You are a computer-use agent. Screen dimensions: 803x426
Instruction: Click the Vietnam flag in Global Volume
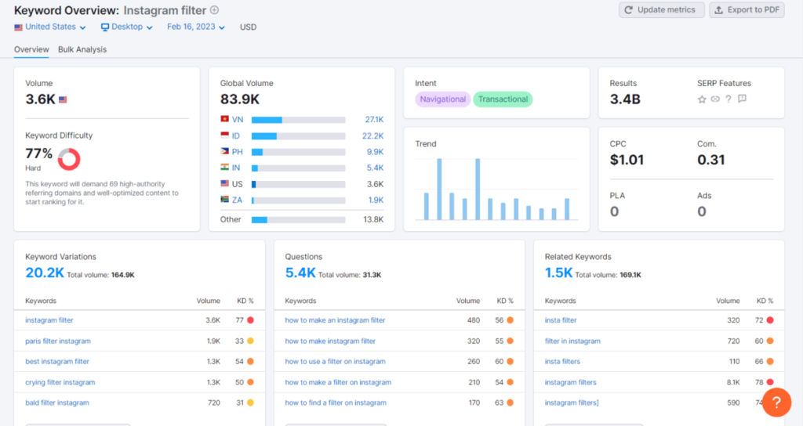tap(224, 119)
